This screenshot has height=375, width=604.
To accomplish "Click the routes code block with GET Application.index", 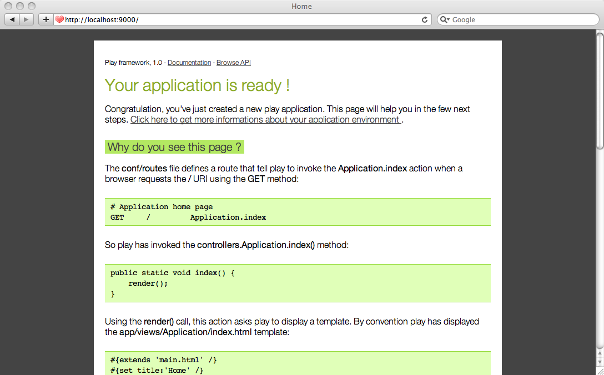I will (x=298, y=212).
